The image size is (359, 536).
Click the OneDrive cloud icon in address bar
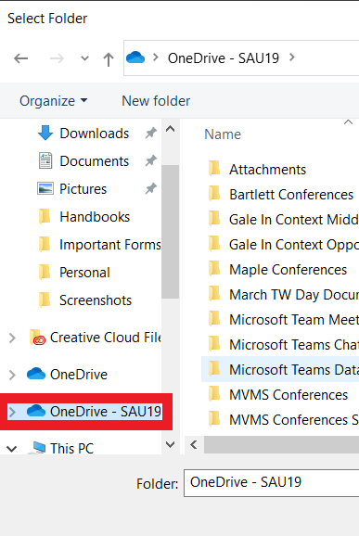135,57
